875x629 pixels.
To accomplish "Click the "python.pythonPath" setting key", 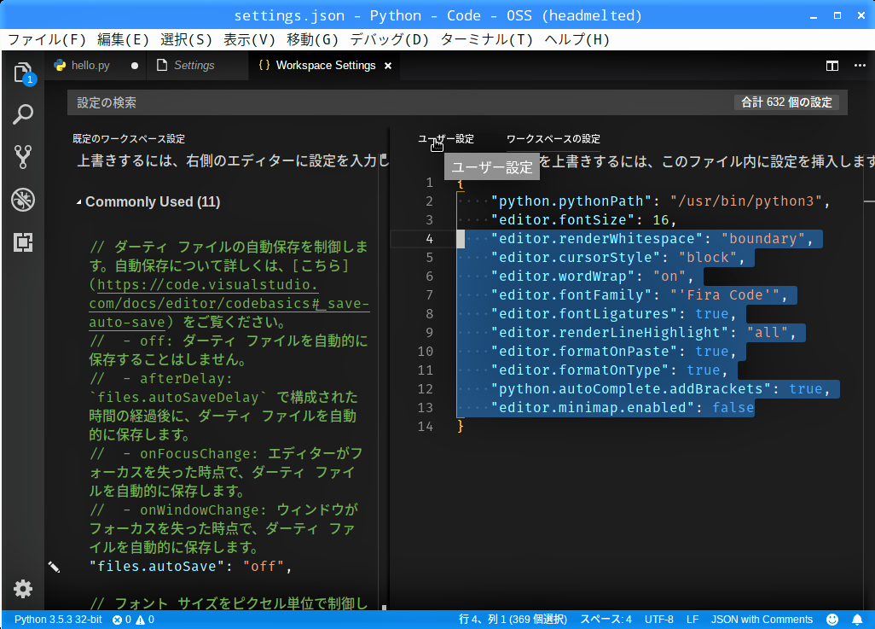I will pyautogui.click(x=571, y=201).
